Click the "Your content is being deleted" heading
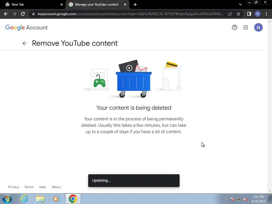 tap(134, 108)
